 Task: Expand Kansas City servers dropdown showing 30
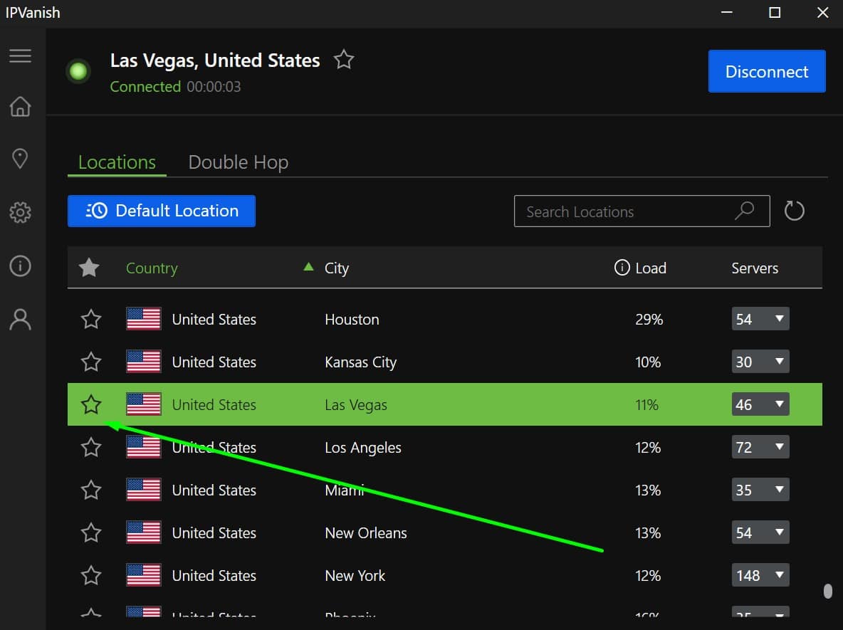click(x=760, y=362)
